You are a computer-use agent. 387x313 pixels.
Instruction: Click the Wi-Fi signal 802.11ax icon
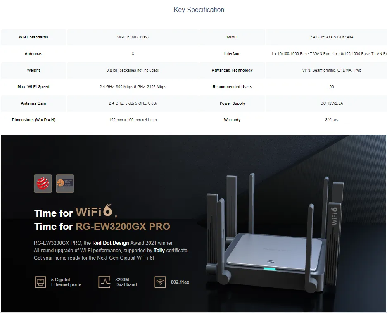point(160,282)
